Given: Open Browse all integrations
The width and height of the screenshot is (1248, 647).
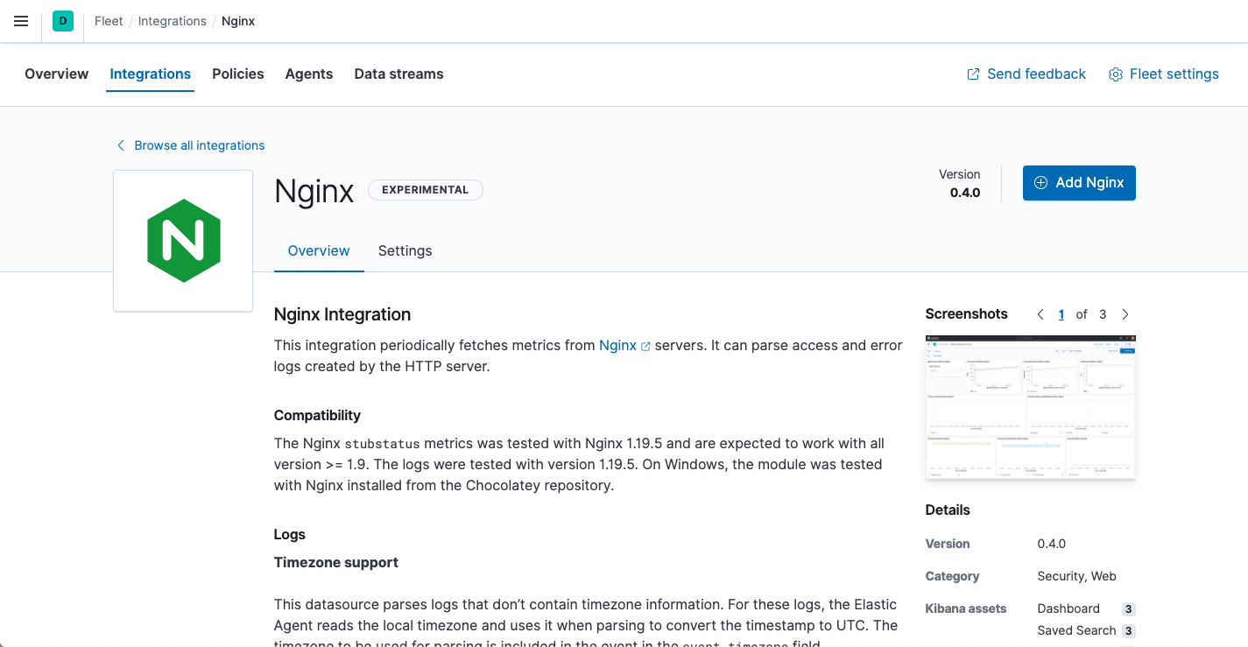Looking at the screenshot, I should point(200,144).
